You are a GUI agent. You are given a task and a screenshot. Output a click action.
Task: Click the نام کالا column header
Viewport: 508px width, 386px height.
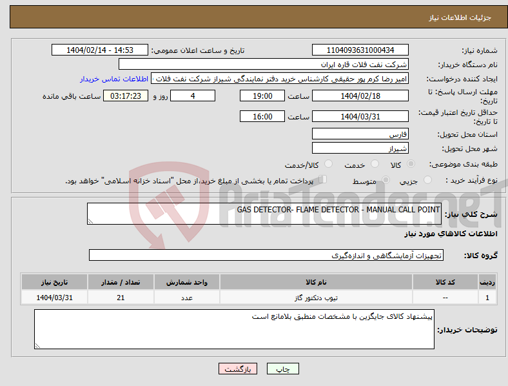pyautogui.click(x=316, y=282)
